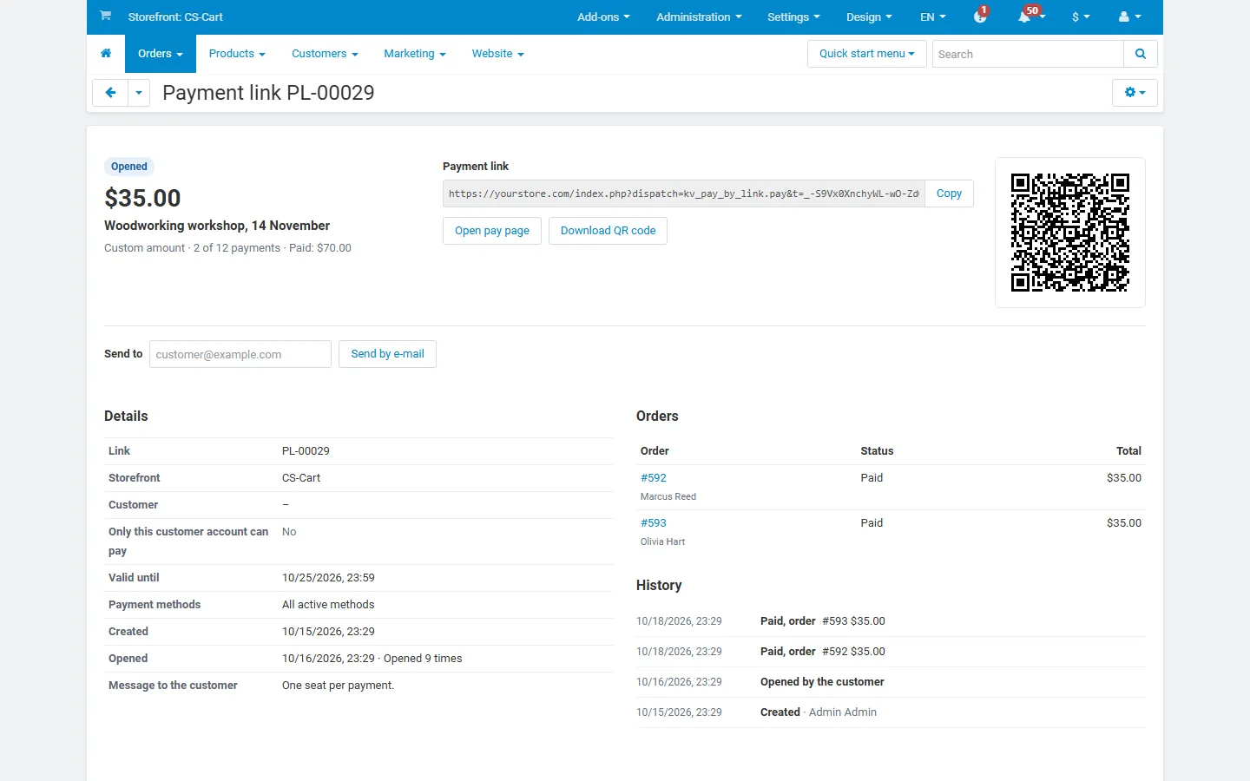1250x781 pixels.
Task: Click the Valid until date 10/25/2026, 23:59
Action: 328,578
